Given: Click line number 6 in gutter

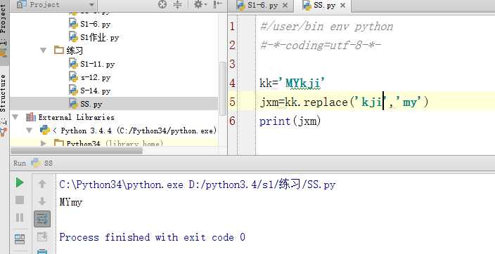Looking at the screenshot, I should pos(233,121).
